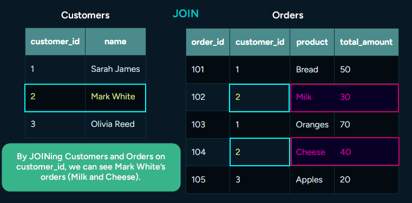Select the Oranges product cell
Viewport: 412px width, 203px height.
(x=312, y=125)
